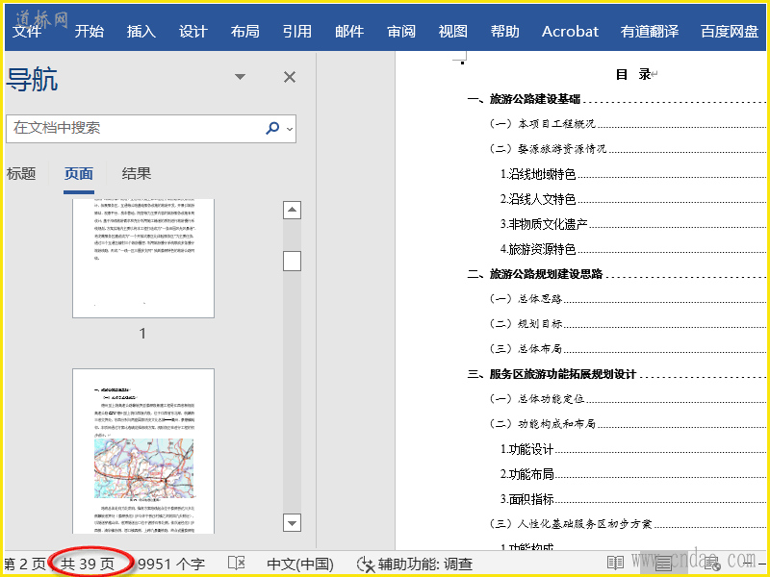Image resolution: width=770 pixels, height=577 pixels.
Task: Select page 1 thumbnail in navigation
Action: (143, 259)
